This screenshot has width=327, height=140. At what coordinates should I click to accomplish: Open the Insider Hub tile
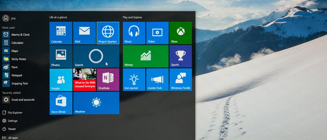157,79
